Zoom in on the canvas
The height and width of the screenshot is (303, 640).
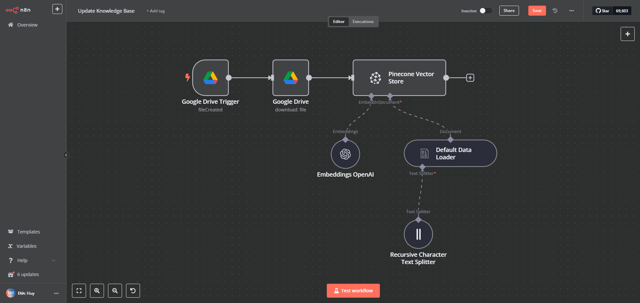click(x=97, y=291)
